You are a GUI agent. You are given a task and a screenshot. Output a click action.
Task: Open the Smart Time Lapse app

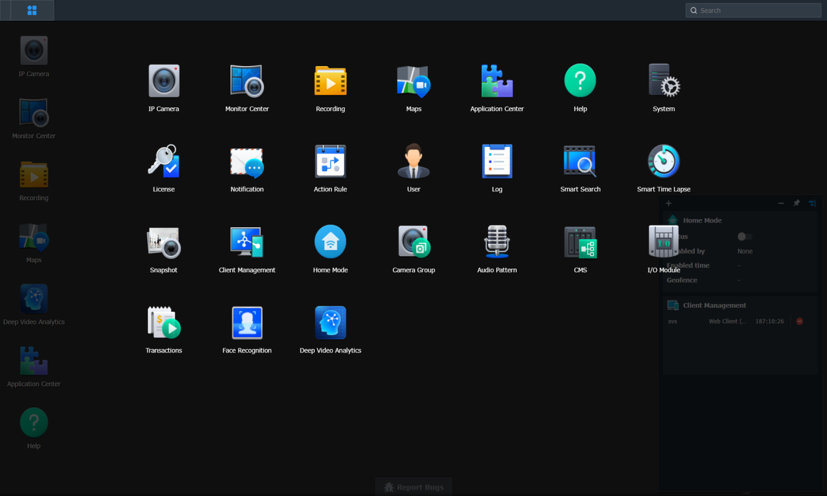[663, 161]
